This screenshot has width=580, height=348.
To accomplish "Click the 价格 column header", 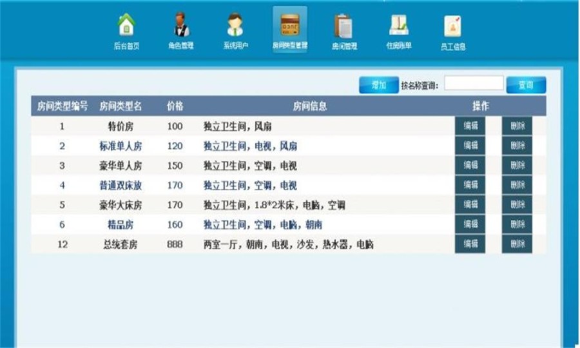I will click(x=175, y=106).
